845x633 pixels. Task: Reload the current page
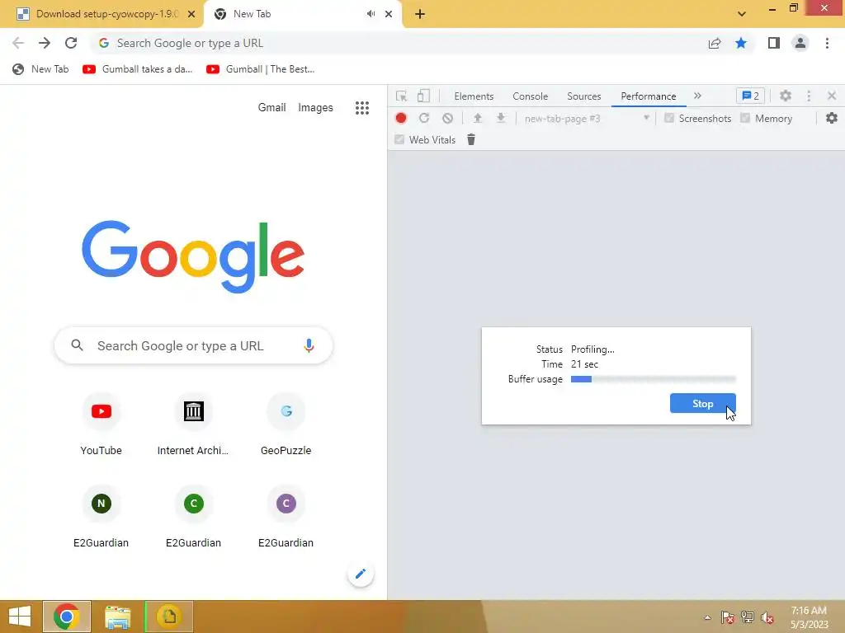coord(71,43)
